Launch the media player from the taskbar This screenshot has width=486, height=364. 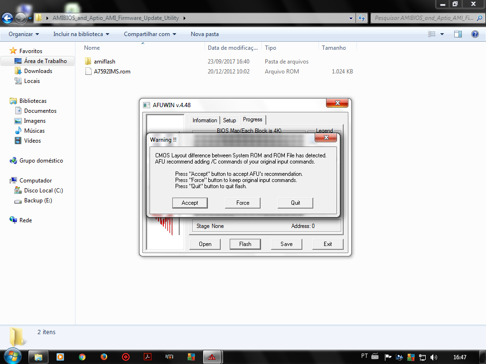pyautogui.click(x=60, y=357)
